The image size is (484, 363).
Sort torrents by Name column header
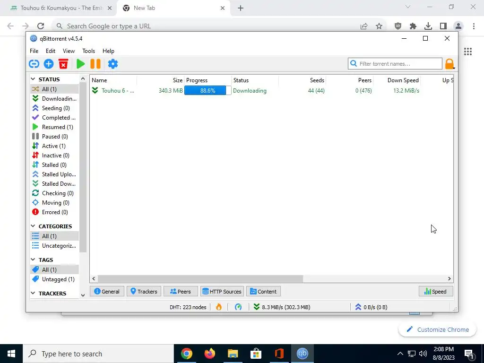tap(113, 80)
